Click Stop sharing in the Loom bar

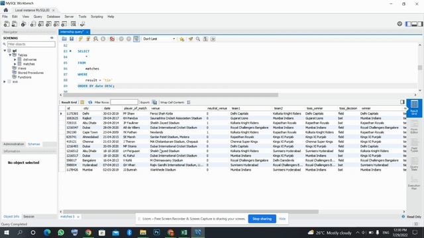pyautogui.click(x=262, y=219)
